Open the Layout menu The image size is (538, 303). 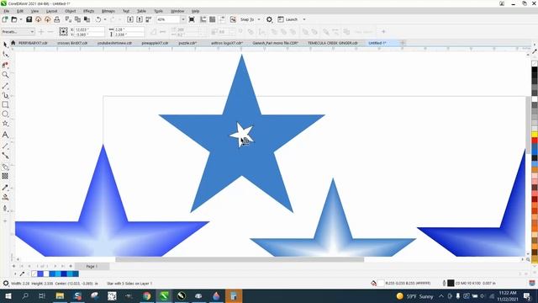[x=52, y=11]
